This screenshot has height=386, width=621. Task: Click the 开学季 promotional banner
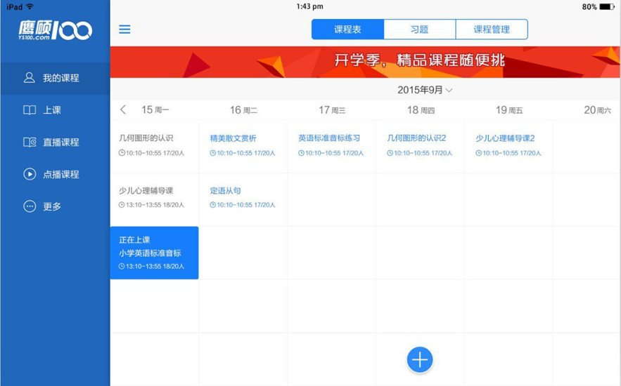(365, 61)
